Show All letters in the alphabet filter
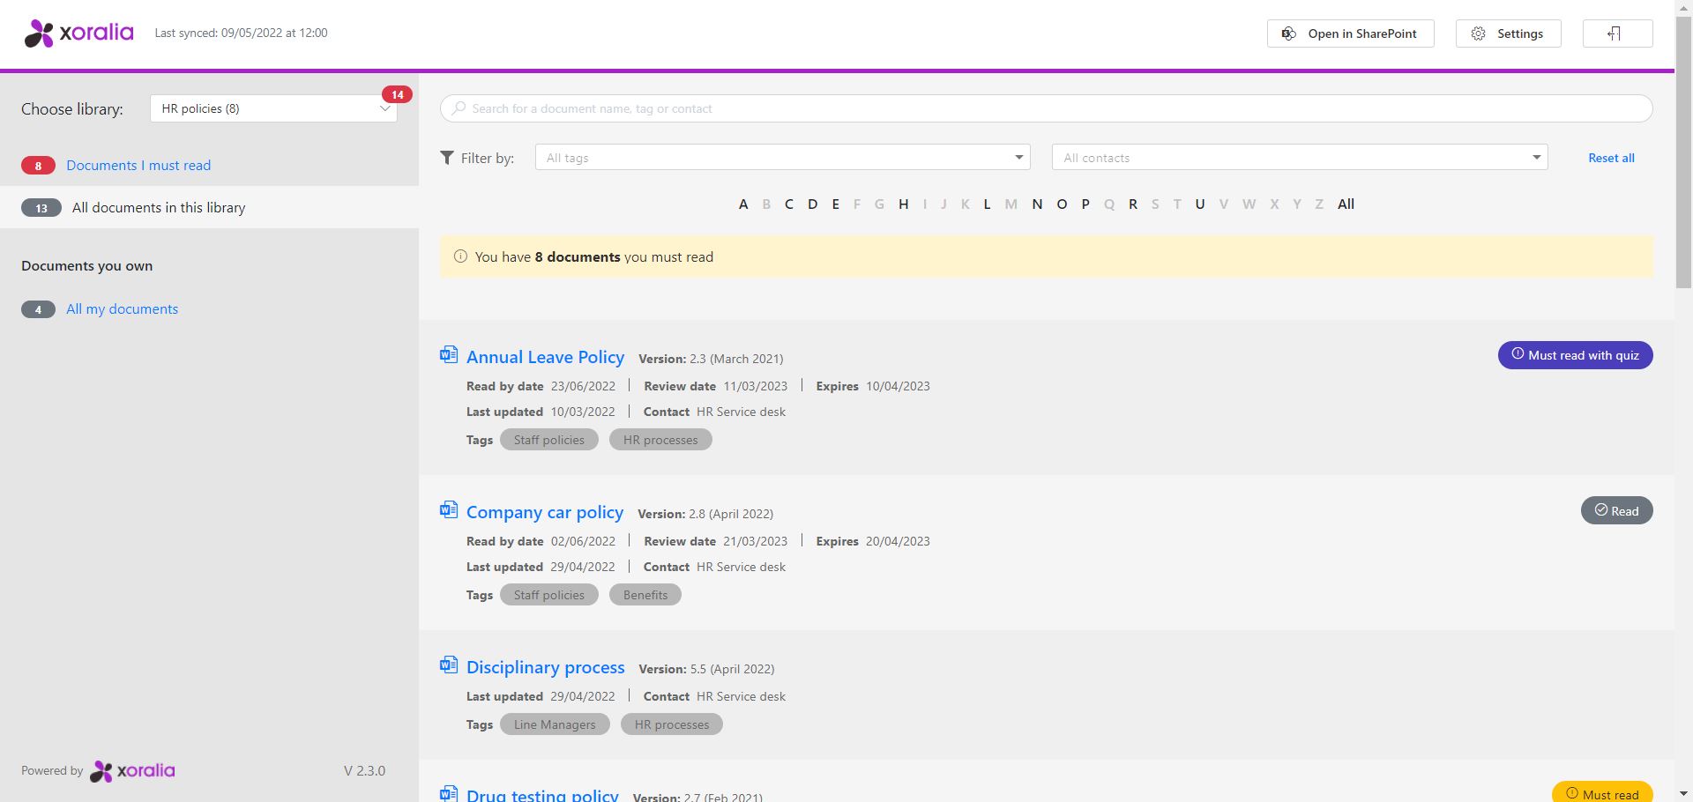 click(x=1346, y=204)
